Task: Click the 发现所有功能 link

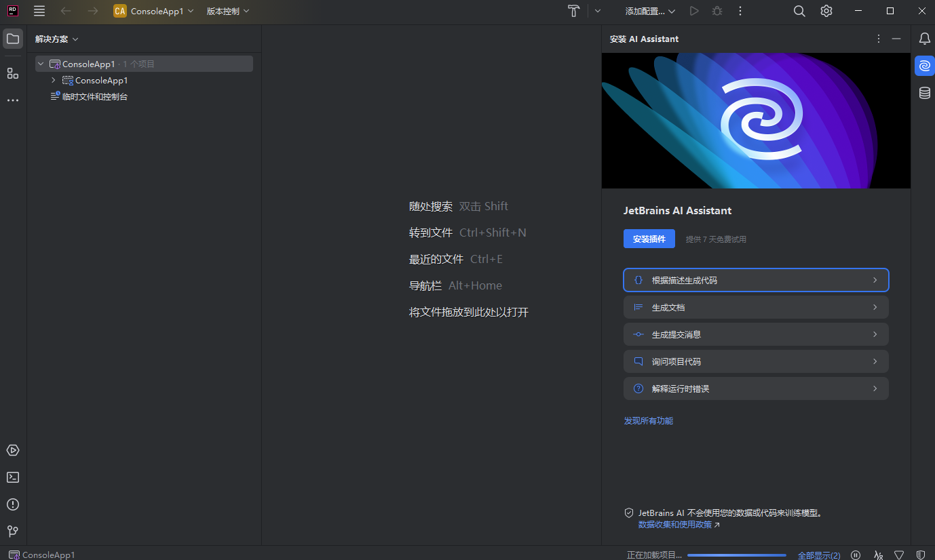Action: click(x=649, y=420)
